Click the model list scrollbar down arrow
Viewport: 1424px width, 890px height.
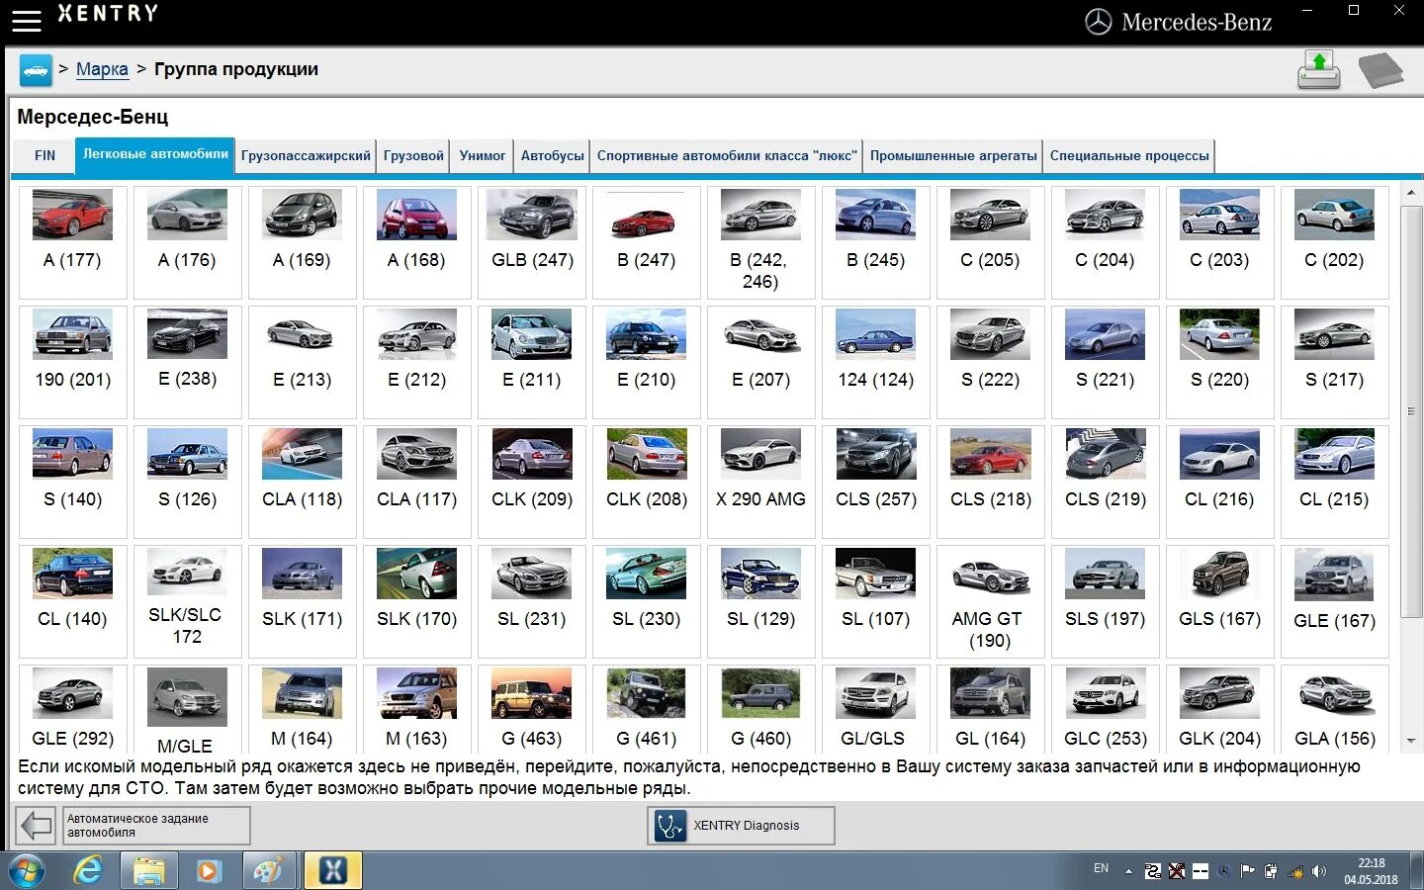tap(1411, 741)
